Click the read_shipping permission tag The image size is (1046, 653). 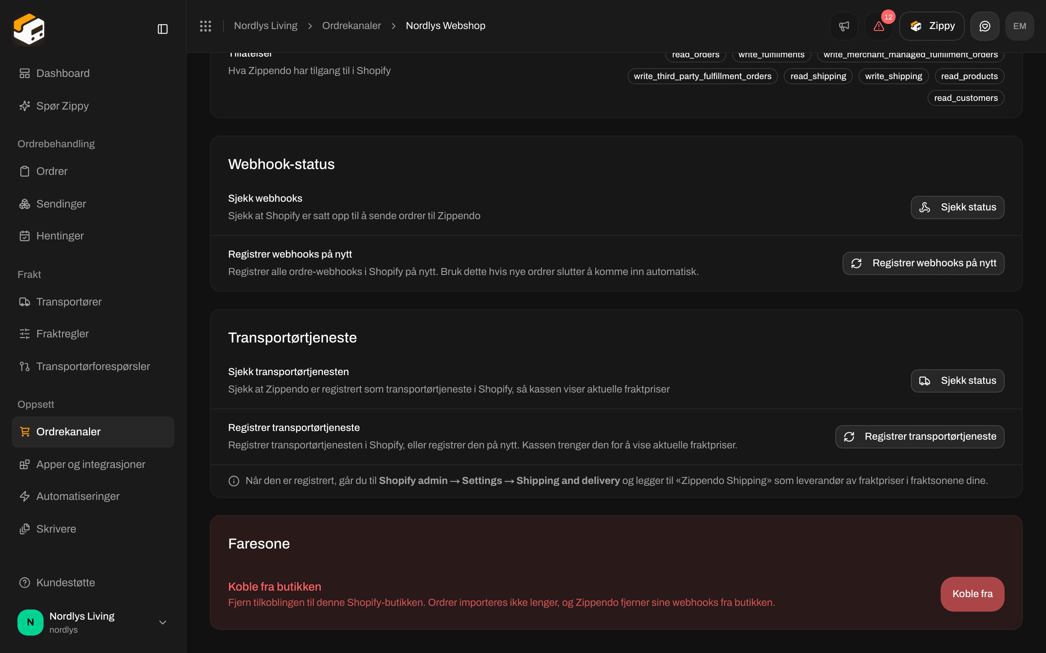coord(818,76)
